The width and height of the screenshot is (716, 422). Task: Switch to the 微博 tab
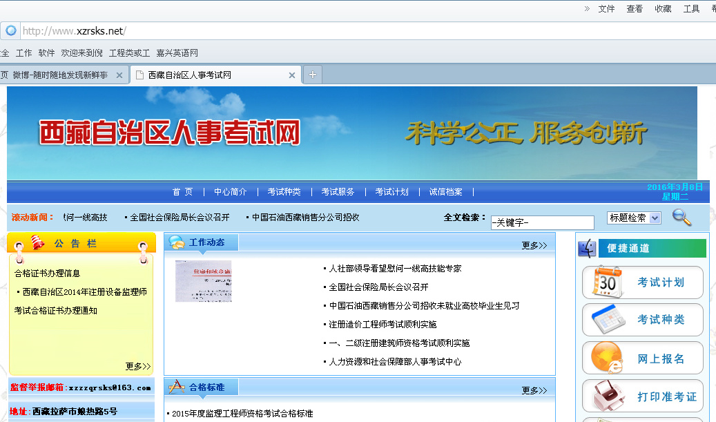60,75
